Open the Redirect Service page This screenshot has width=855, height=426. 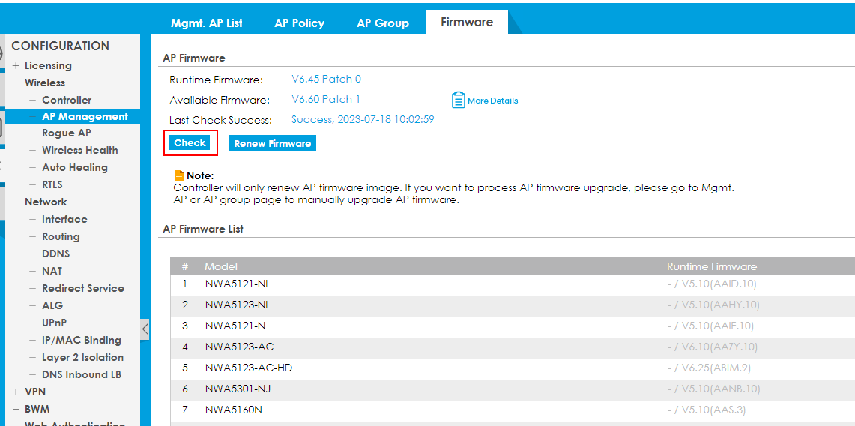tap(82, 288)
